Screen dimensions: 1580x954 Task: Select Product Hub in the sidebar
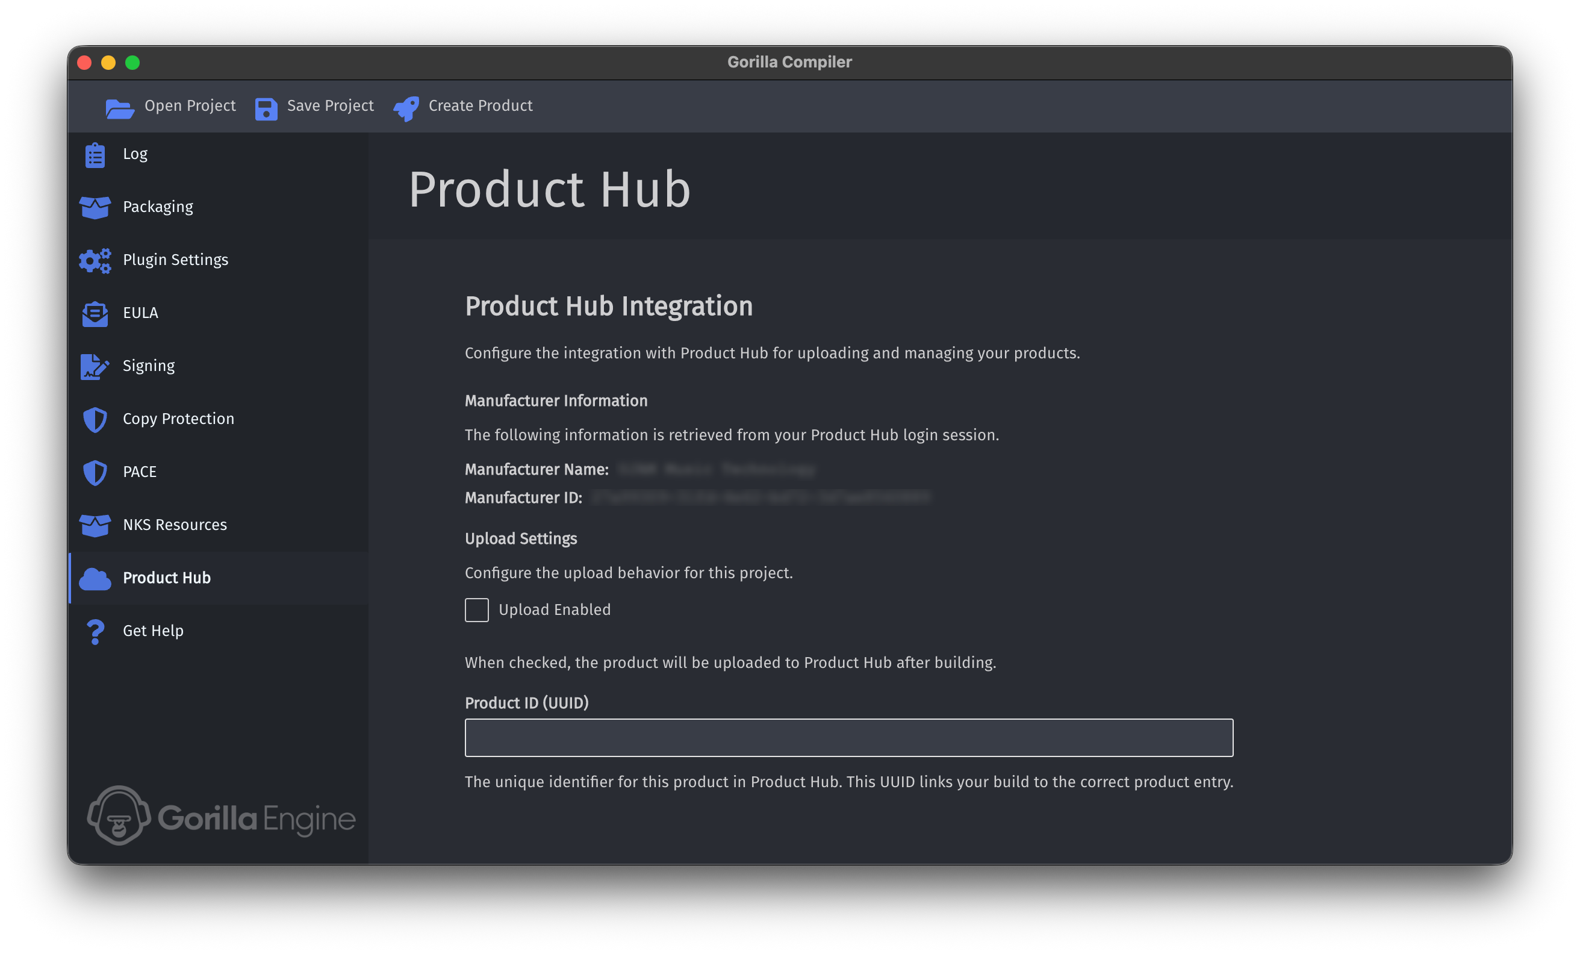(x=219, y=578)
